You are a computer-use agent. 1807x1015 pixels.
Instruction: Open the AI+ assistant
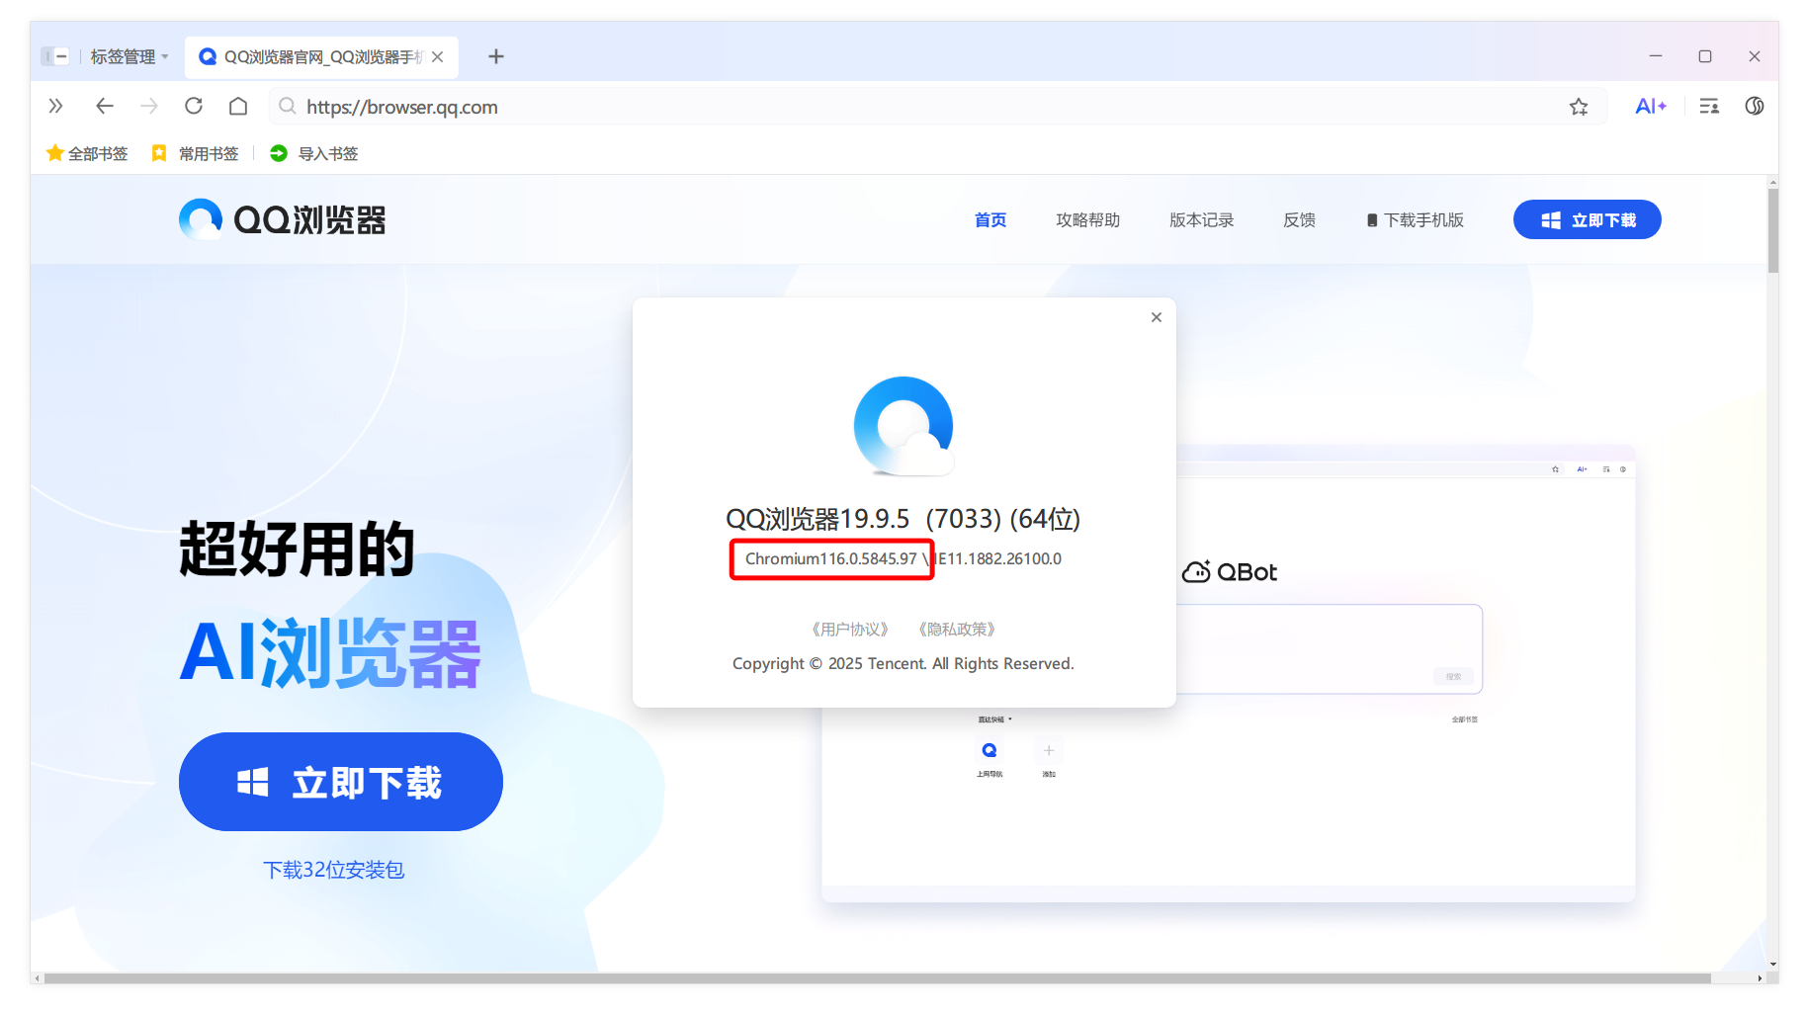tap(1651, 106)
